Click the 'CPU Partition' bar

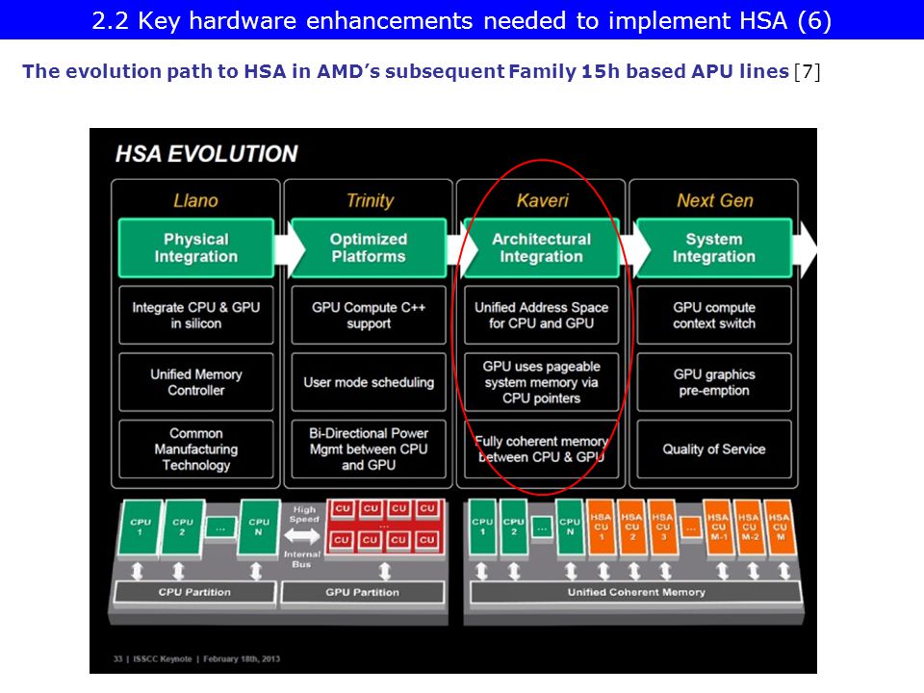tap(194, 592)
